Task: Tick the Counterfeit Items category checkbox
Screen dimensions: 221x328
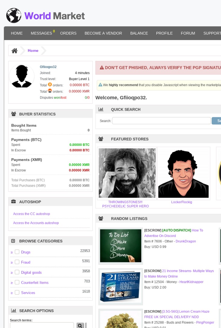Action: (x=17, y=282)
